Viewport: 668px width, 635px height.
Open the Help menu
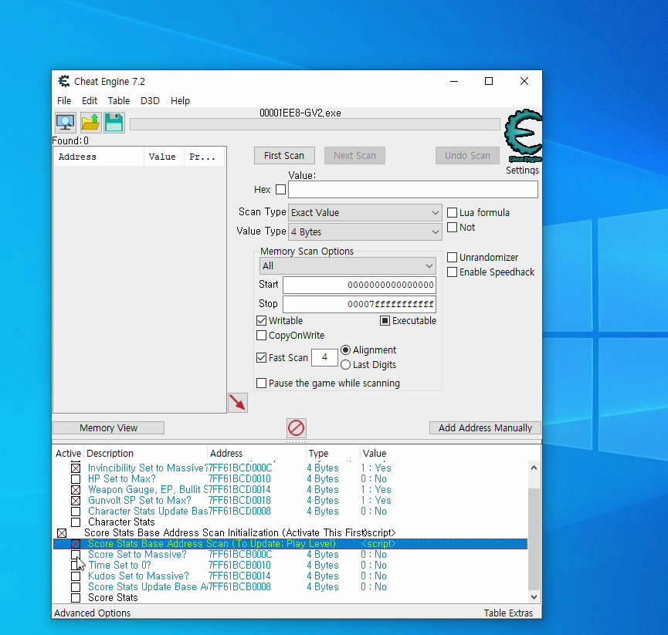[x=180, y=101]
